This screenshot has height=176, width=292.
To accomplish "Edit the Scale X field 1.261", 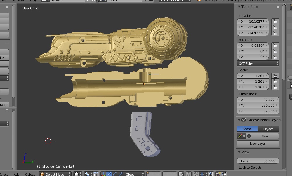I will (x=253, y=76).
